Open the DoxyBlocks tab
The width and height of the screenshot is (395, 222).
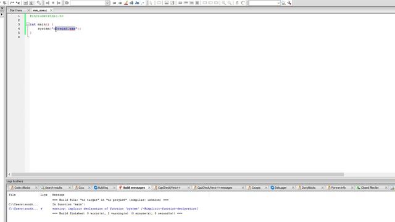tap(309, 187)
